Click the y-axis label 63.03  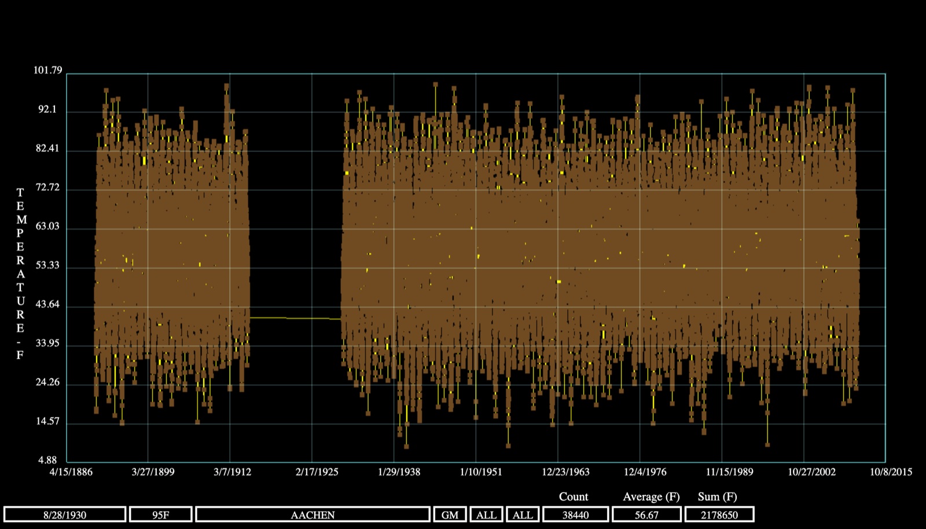(47, 226)
